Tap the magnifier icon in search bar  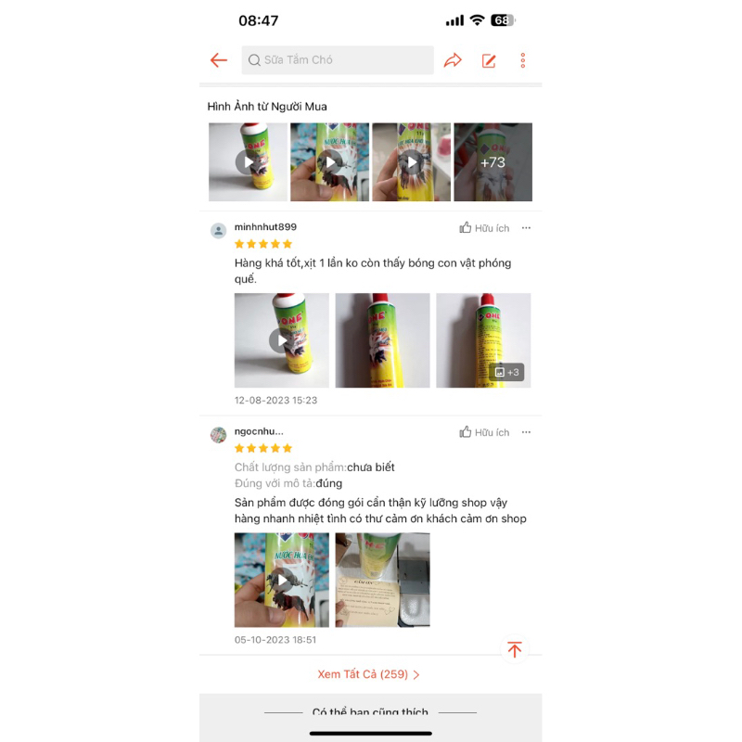pyautogui.click(x=254, y=60)
